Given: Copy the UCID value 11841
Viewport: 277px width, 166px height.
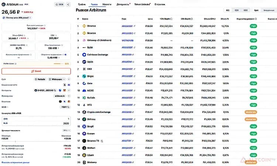Looking at the screenshot, I should click(68, 107).
